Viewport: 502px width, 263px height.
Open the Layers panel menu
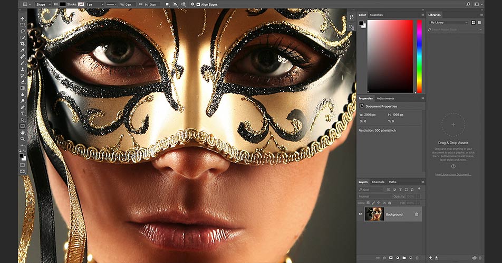(x=422, y=182)
